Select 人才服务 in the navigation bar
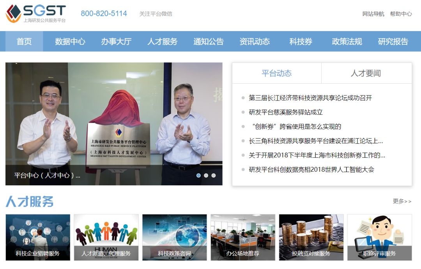Screen dimensions: 421x269 click(x=163, y=41)
